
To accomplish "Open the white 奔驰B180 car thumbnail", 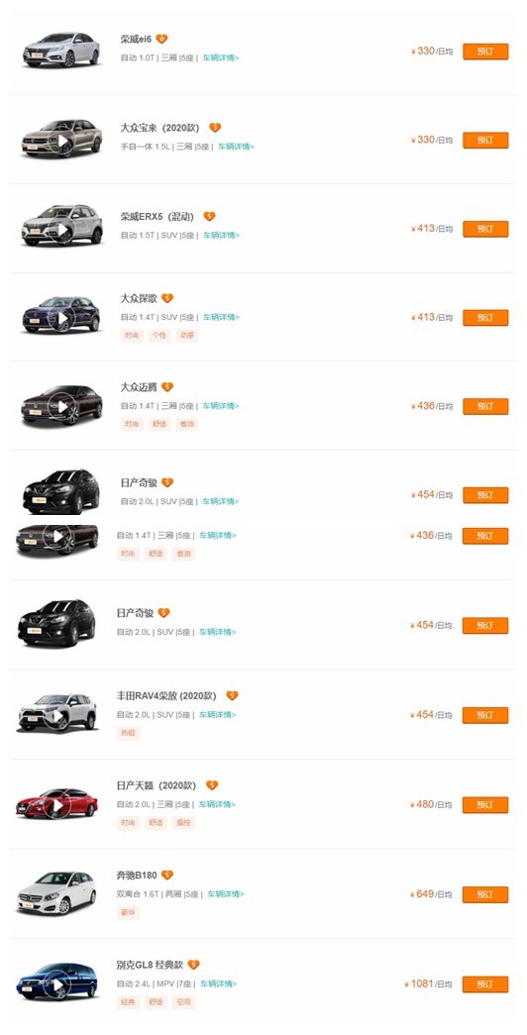I will tap(56, 893).
